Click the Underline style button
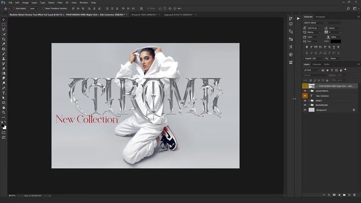 (x=334, y=47)
